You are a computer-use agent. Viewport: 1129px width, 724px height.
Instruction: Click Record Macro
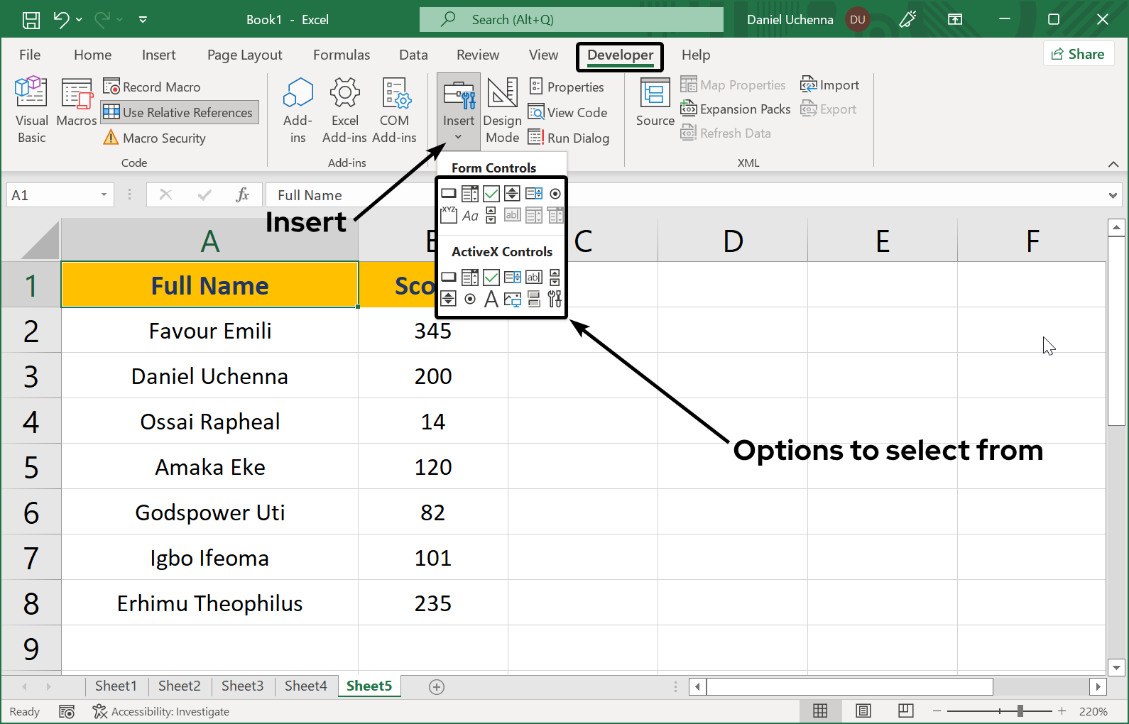coord(153,87)
